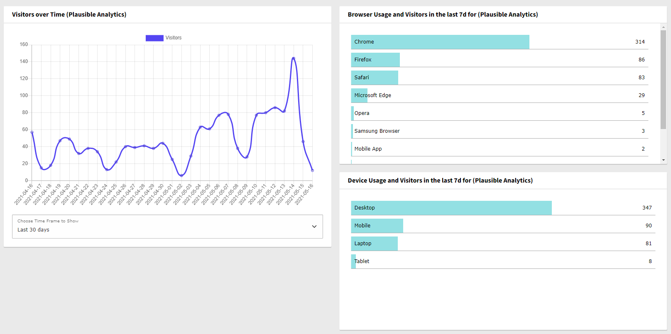Viewport: 671px width, 334px height.
Task: Click the Device Usage panel title
Action: pos(440,180)
